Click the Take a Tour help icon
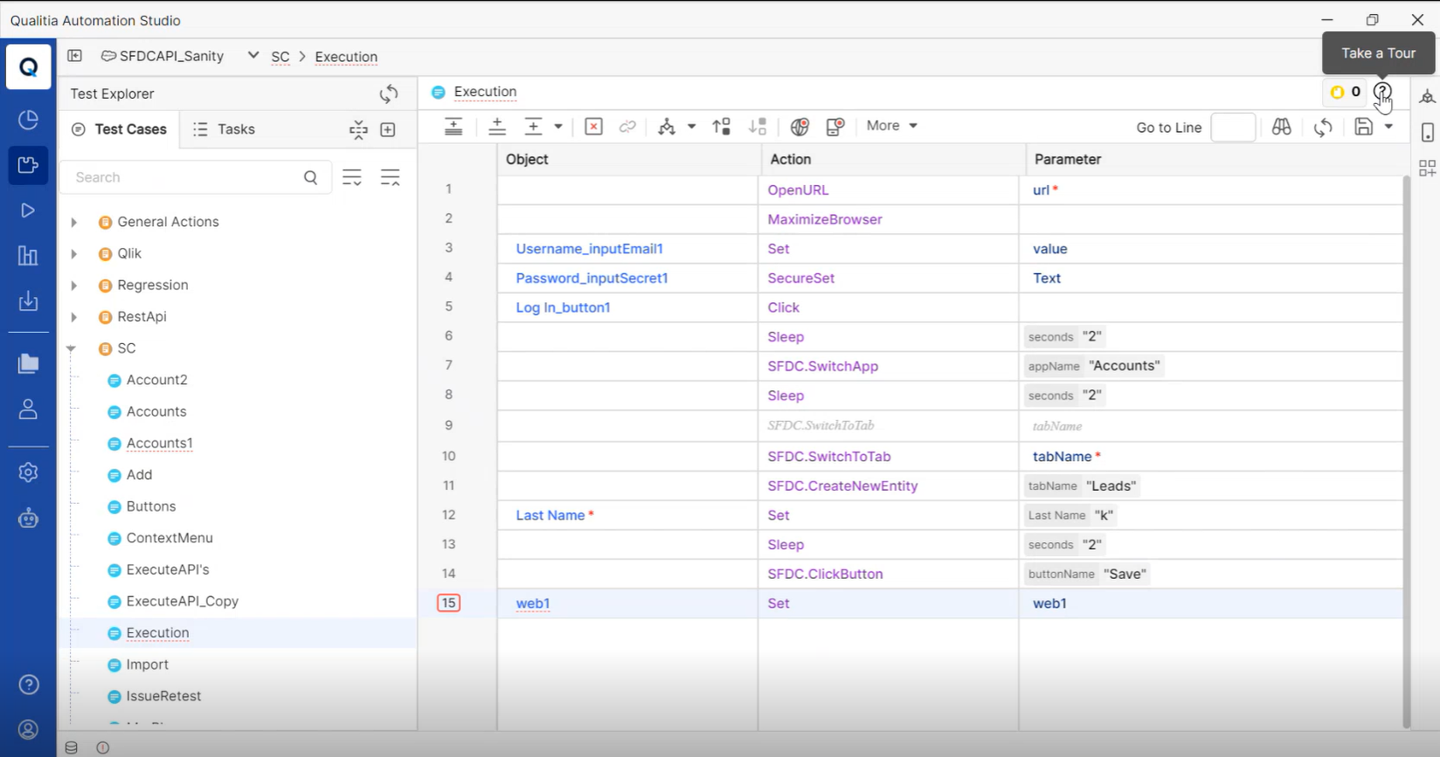The height and width of the screenshot is (757, 1440). (x=1381, y=92)
